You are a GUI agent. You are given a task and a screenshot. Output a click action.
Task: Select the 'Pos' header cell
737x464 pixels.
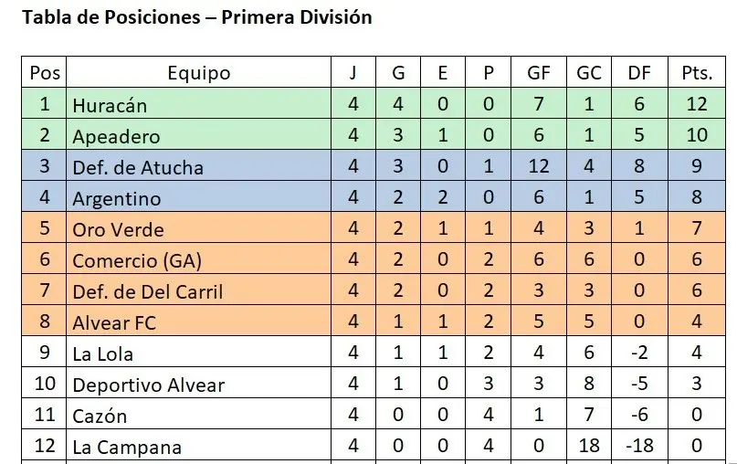(x=45, y=73)
